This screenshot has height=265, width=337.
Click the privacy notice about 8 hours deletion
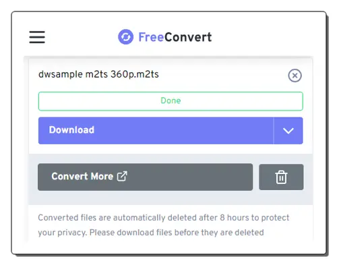(164, 225)
